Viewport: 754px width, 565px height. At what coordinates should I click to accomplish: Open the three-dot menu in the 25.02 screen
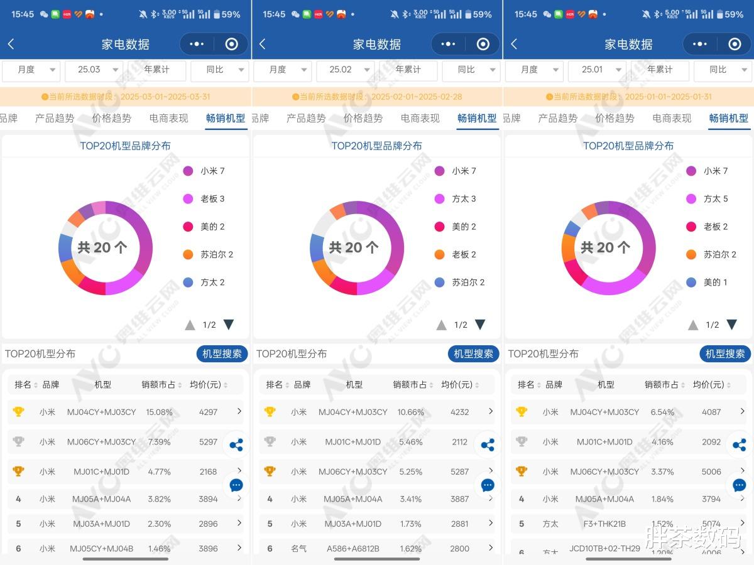click(448, 44)
